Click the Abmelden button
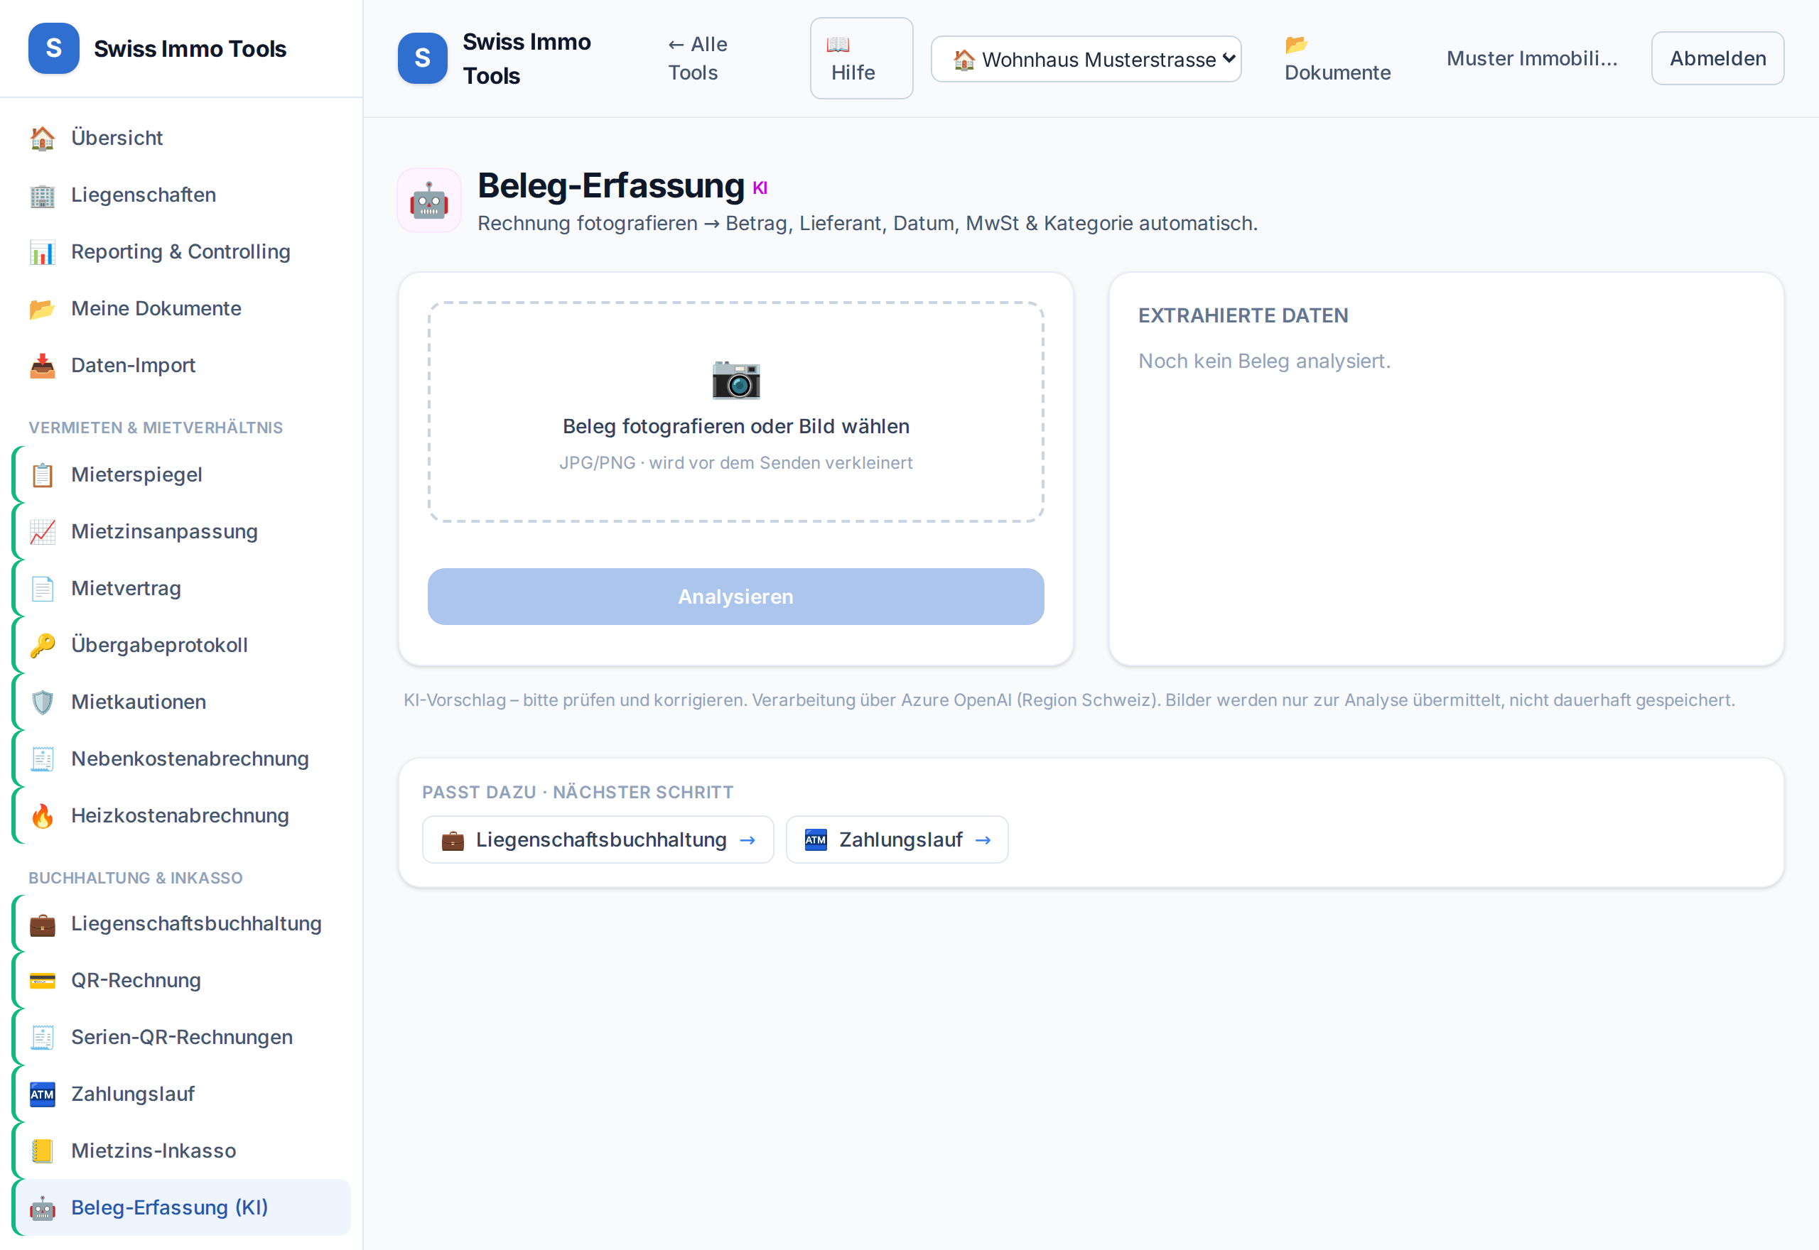Image resolution: width=1819 pixels, height=1250 pixels. (1717, 59)
